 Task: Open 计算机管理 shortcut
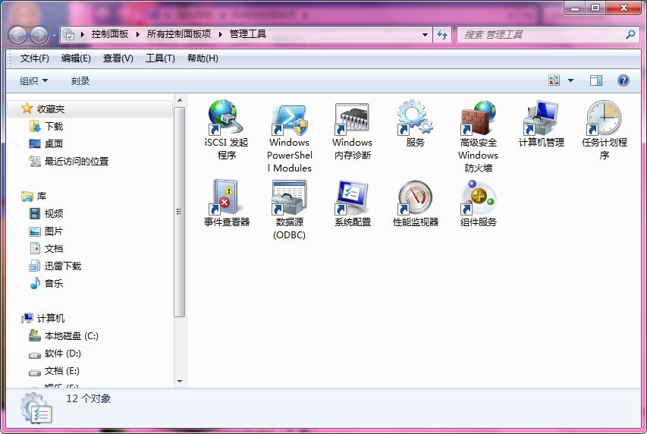pos(541,124)
